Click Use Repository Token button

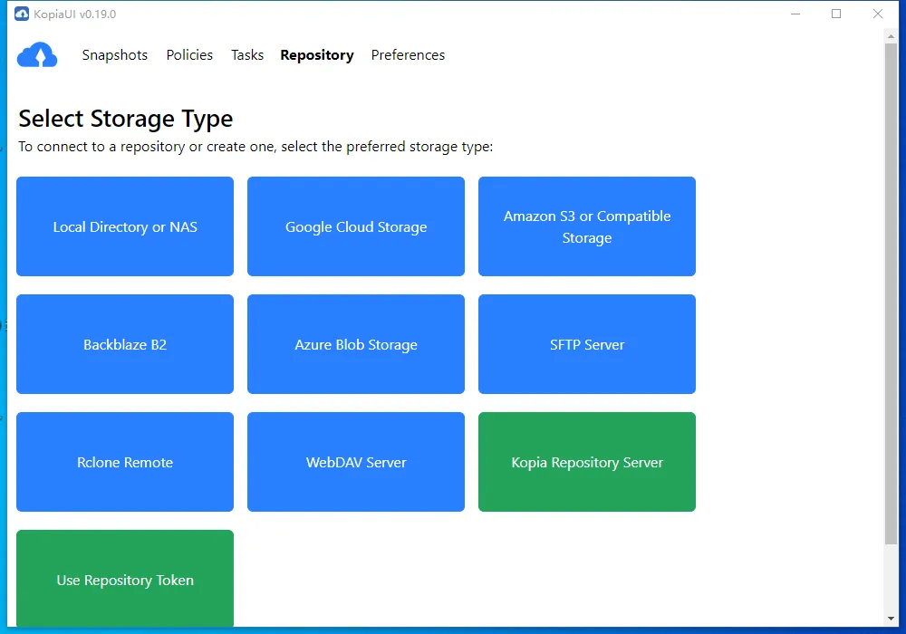pyautogui.click(x=125, y=579)
